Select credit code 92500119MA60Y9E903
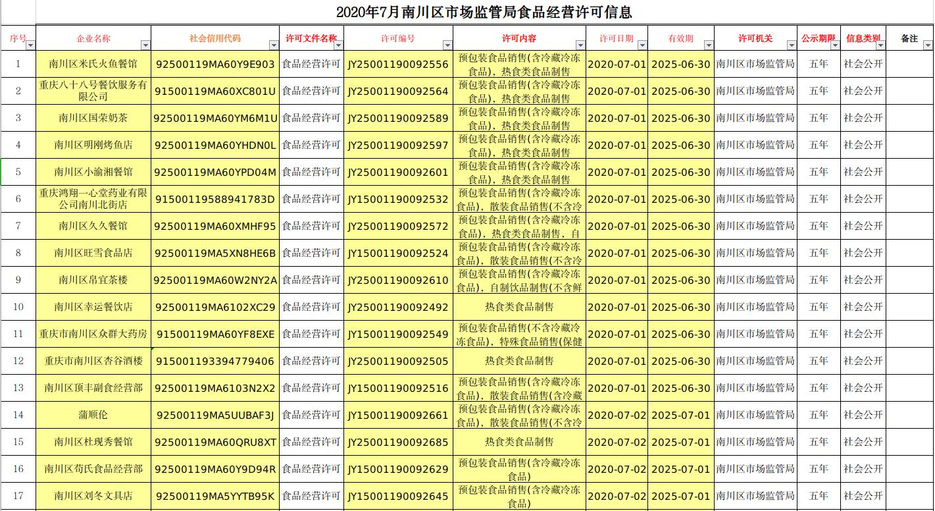This screenshot has width=935, height=511. click(215, 64)
